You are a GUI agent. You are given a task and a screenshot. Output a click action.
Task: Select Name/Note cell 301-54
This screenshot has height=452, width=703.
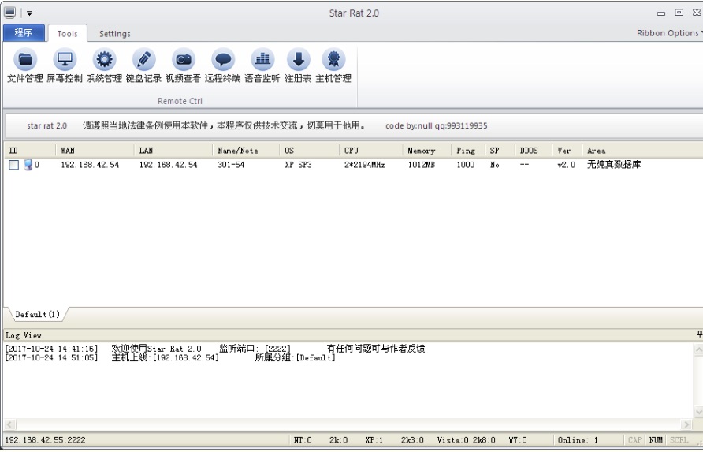coord(231,165)
